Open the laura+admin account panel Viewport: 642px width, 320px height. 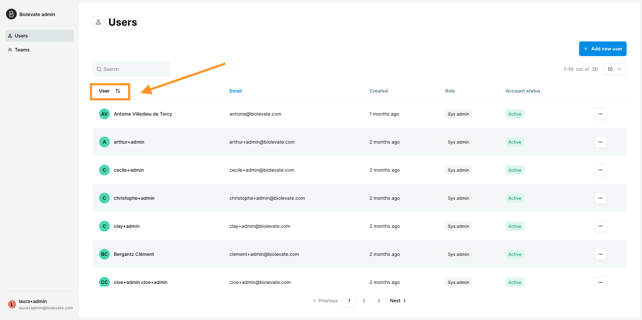click(40, 304)
